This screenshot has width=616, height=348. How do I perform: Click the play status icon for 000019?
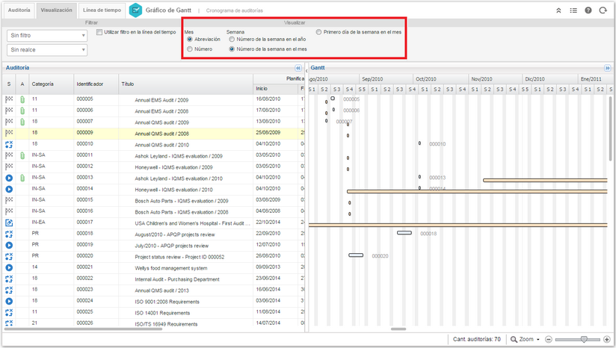point(9,245)
